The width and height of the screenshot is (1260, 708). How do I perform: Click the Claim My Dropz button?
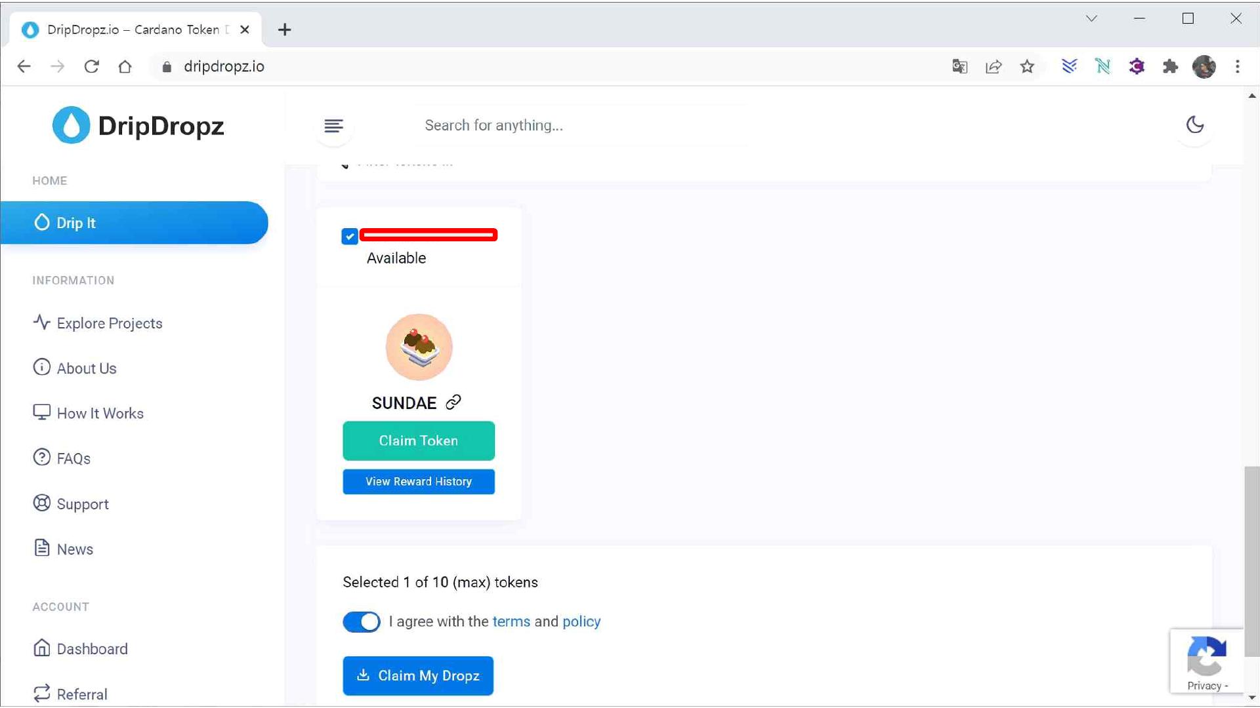[x=418, y=675]
